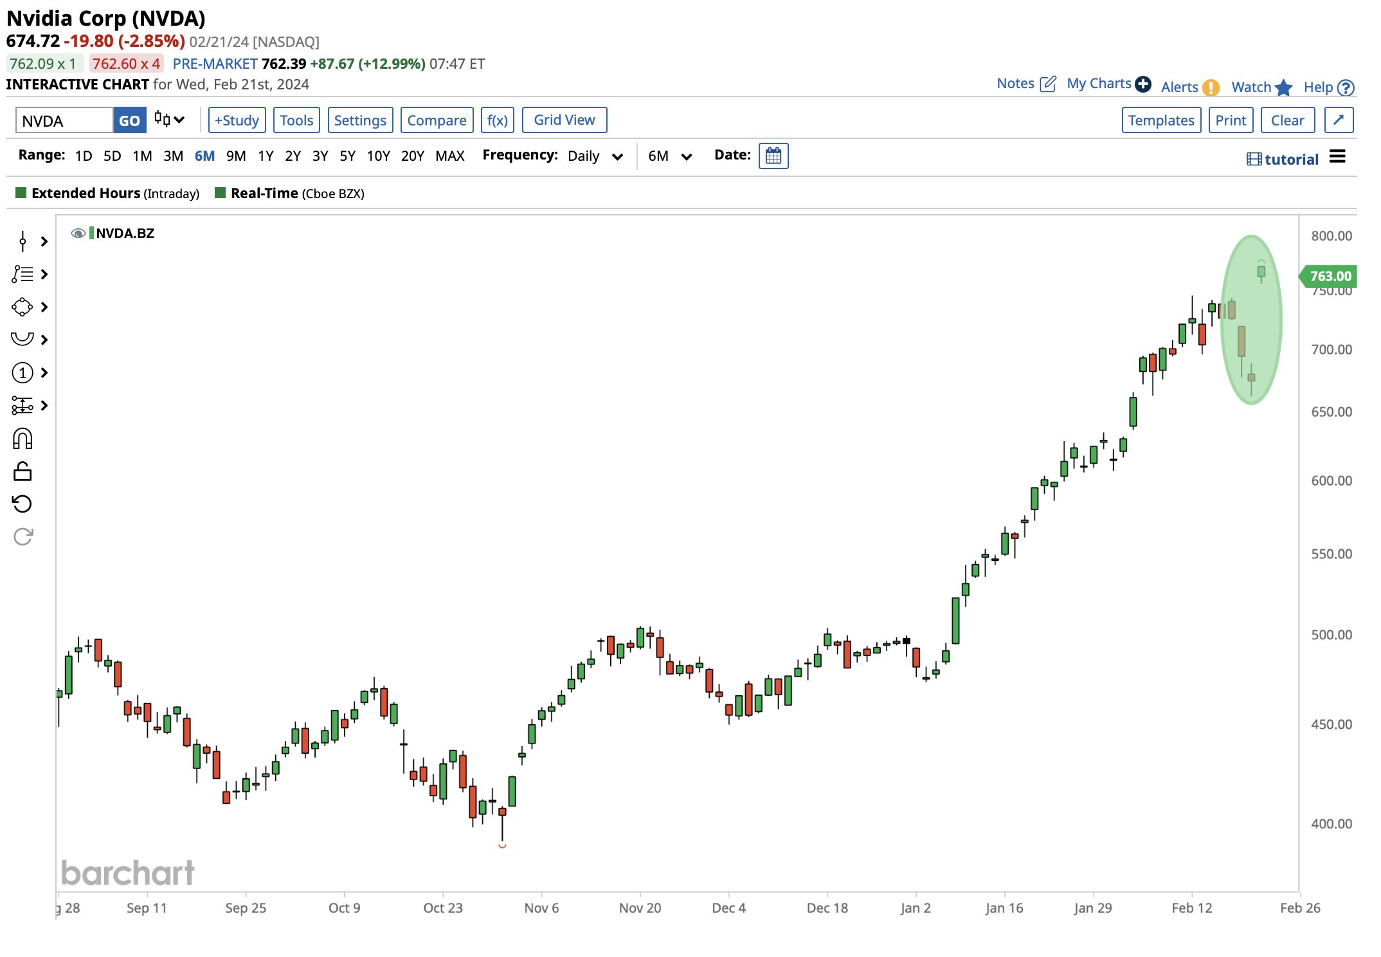Select the 10Y range

[378, 156]
